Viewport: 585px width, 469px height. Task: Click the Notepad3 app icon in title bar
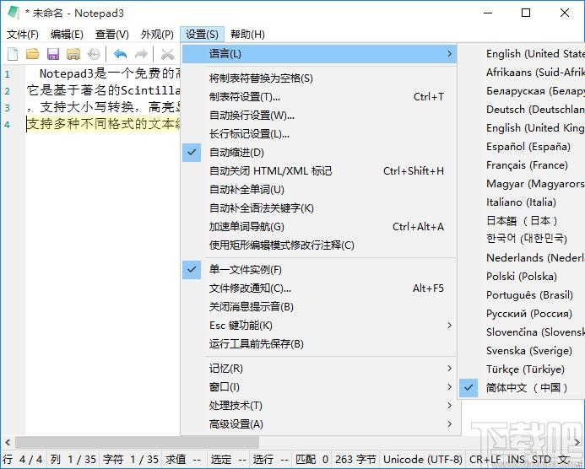14,13
